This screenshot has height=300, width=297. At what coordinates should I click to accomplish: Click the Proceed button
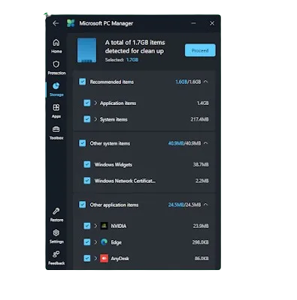(200, 50)
